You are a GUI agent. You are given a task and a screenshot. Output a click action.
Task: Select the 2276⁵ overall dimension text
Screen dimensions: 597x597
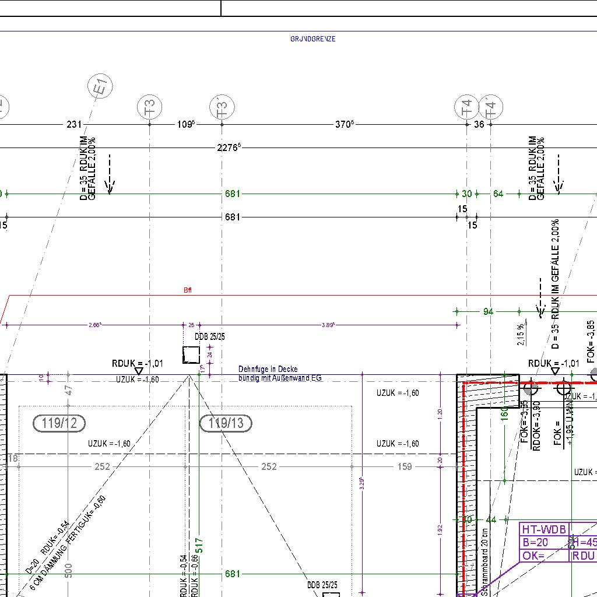pyautogui.click(x=228, y=148)
